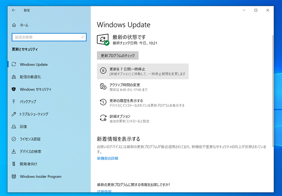Follow the 詳細情報 link at bottom
282x196 pixels.
(x=104, y=191)
